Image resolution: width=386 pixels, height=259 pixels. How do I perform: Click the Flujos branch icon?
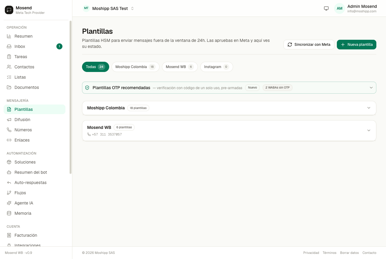pyautogui.click(x=9, y=193)
